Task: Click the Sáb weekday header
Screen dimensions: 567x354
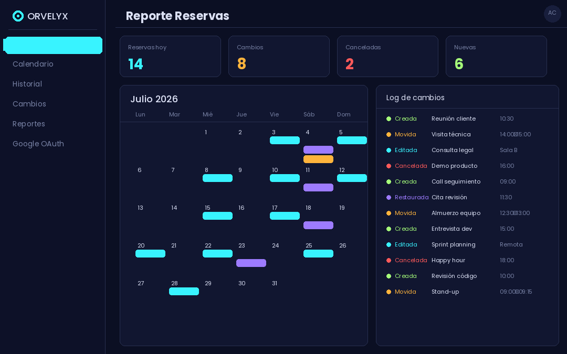Action: (x=309, y=114)
